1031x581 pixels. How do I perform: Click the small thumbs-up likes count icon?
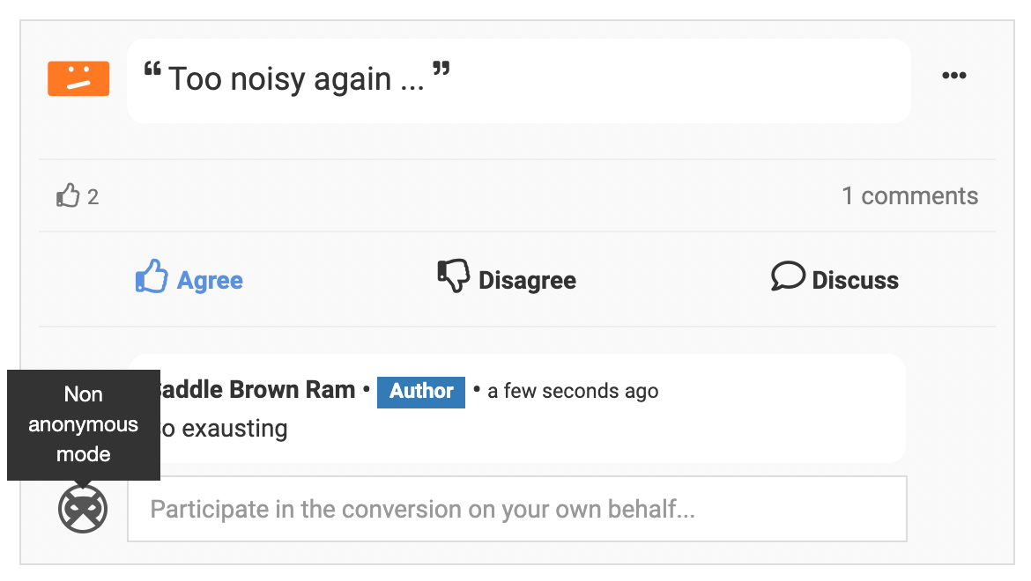[x=68, y=195]
